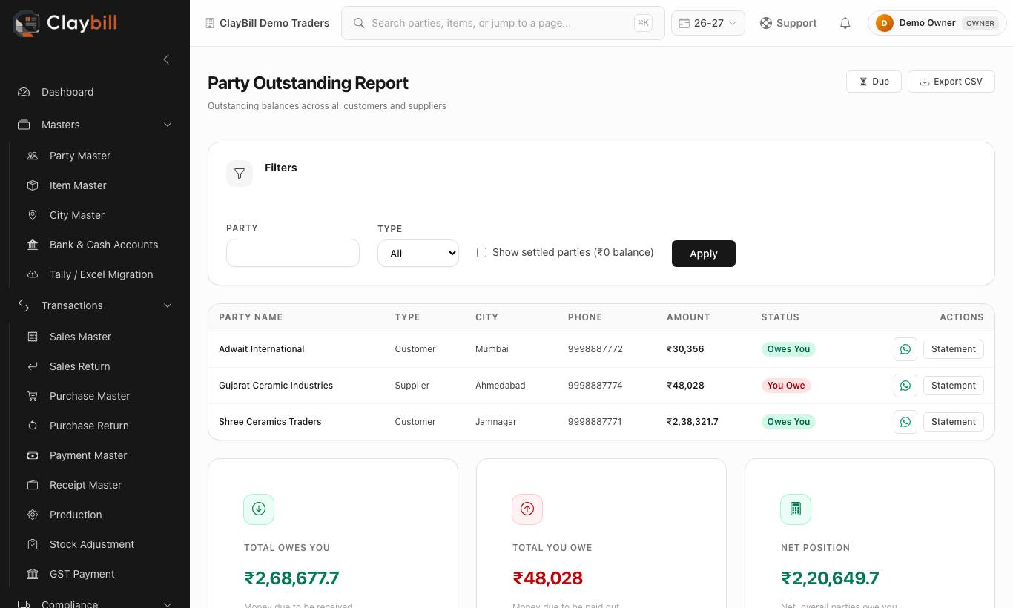Click the Total You Owe up-arrow icon
Screen dimensions: 1013x608
[527, 509]
